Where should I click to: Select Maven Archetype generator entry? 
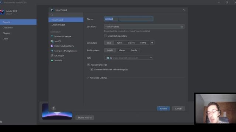pos(66,36)
